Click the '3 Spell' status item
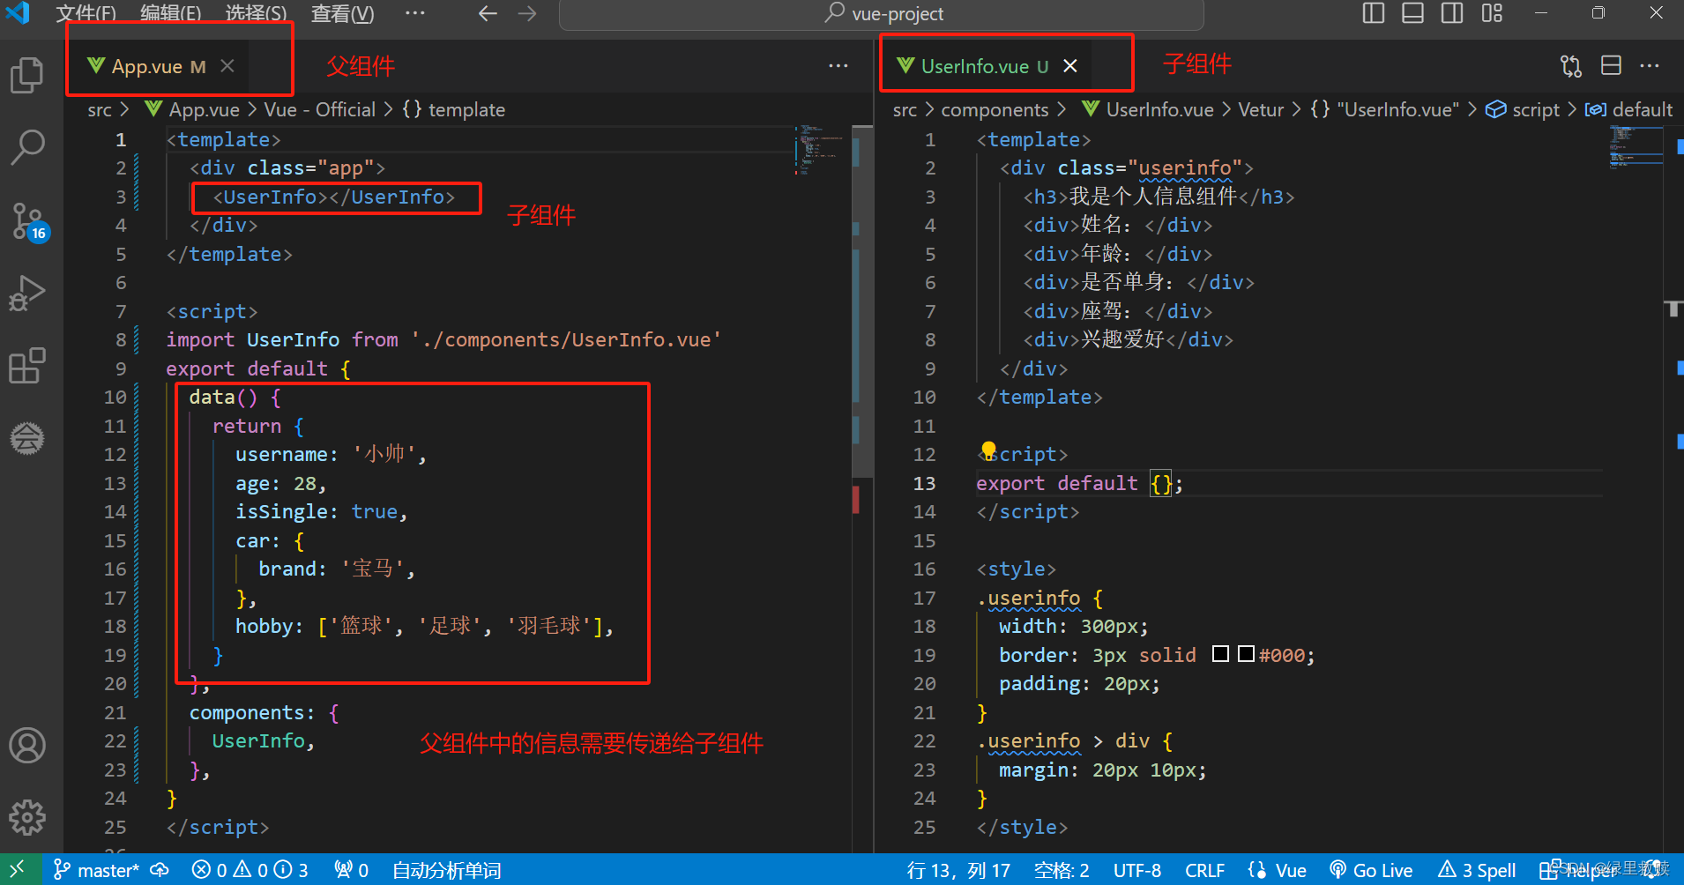The image size is (1684, 885). [1477, 870]
